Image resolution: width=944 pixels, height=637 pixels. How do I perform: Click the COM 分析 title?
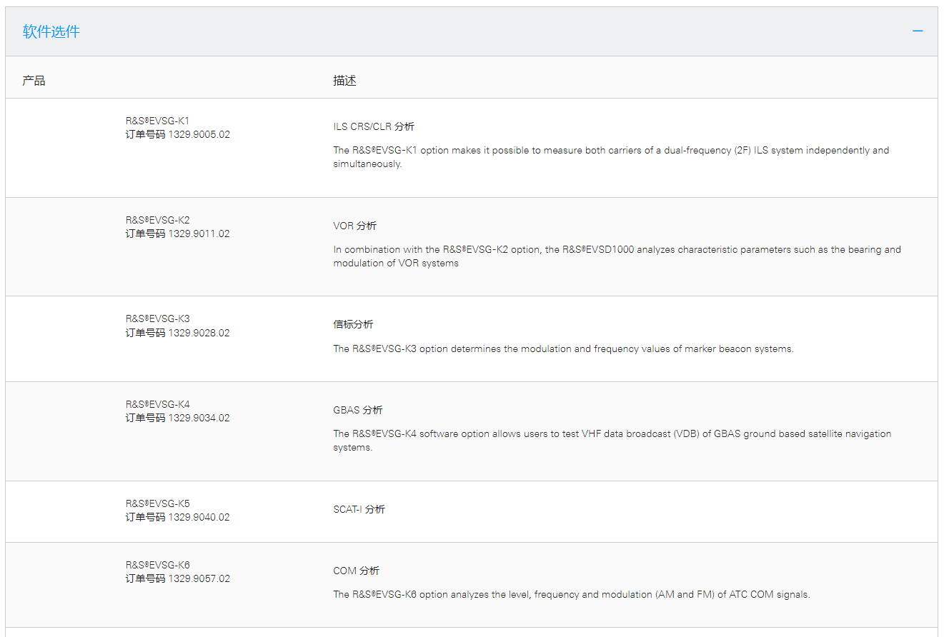[357, 571]
